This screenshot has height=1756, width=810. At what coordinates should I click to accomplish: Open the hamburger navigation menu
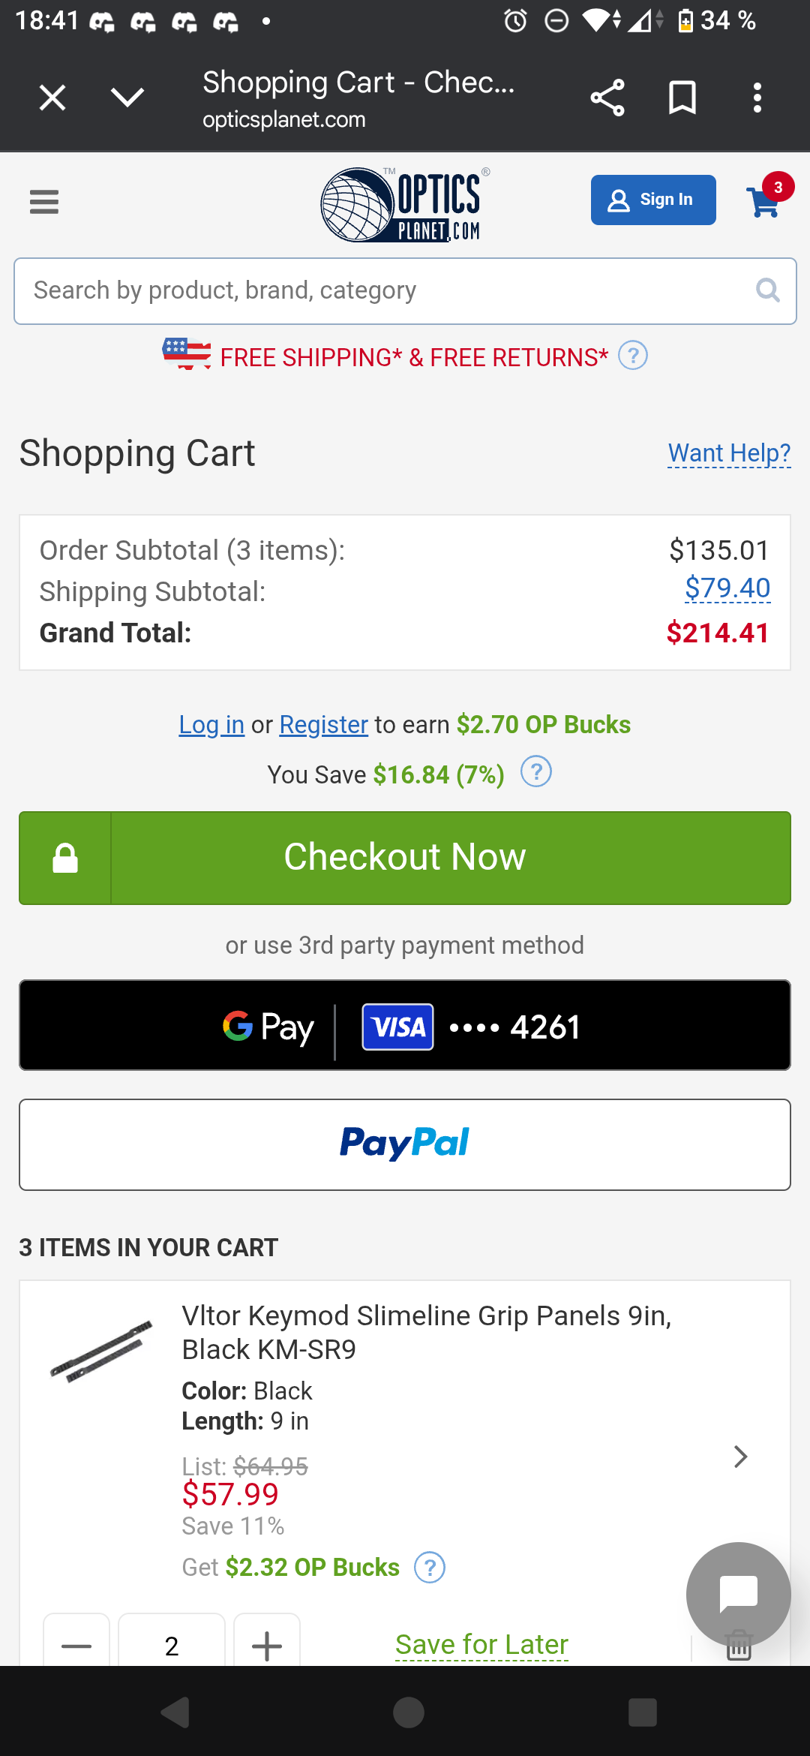click(44, 201)
